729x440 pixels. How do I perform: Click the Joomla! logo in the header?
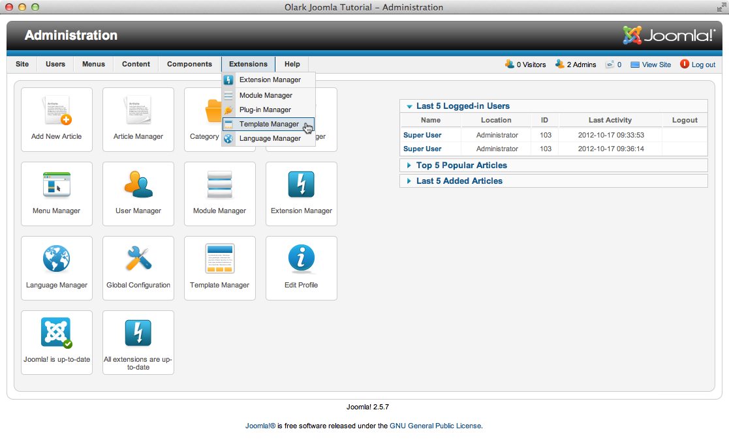666,35
